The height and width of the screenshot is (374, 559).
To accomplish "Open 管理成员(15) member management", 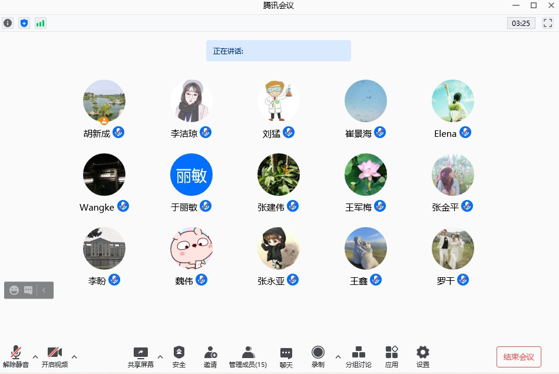I will [x=248, y=357].
